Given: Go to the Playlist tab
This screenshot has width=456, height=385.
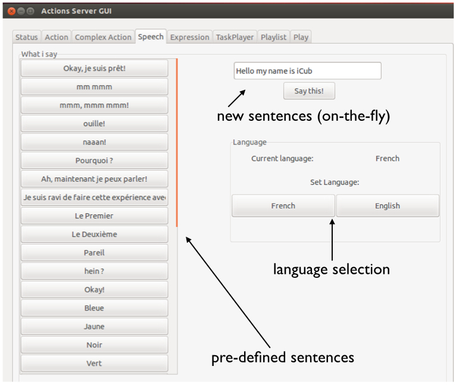Looking at the screenshot, I should [273, 37].
